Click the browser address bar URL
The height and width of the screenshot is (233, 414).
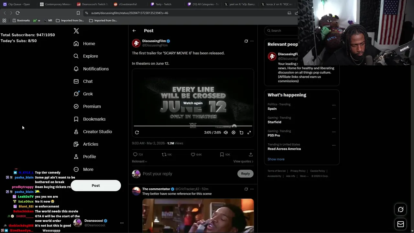[130, 13]
